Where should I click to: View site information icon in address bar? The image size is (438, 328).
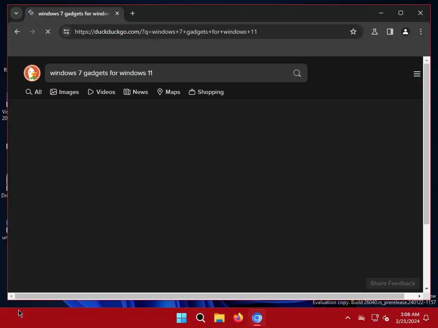tap(66, 32)
